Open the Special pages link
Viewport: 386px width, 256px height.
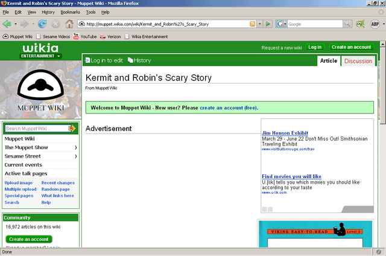(19, 196)
